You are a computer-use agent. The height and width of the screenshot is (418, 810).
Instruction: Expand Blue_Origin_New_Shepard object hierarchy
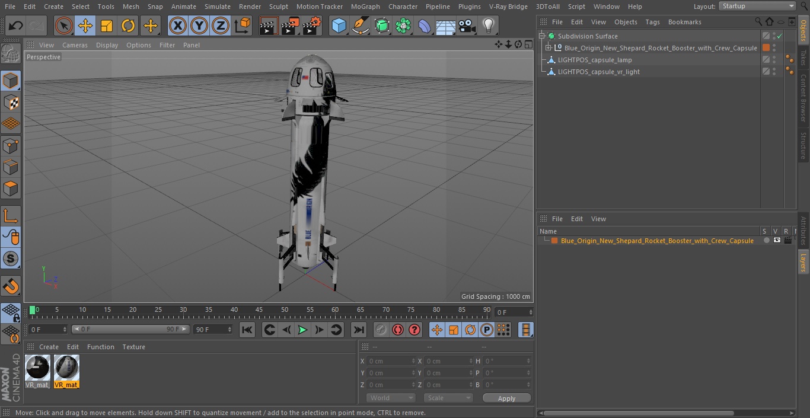click(548, 48)
